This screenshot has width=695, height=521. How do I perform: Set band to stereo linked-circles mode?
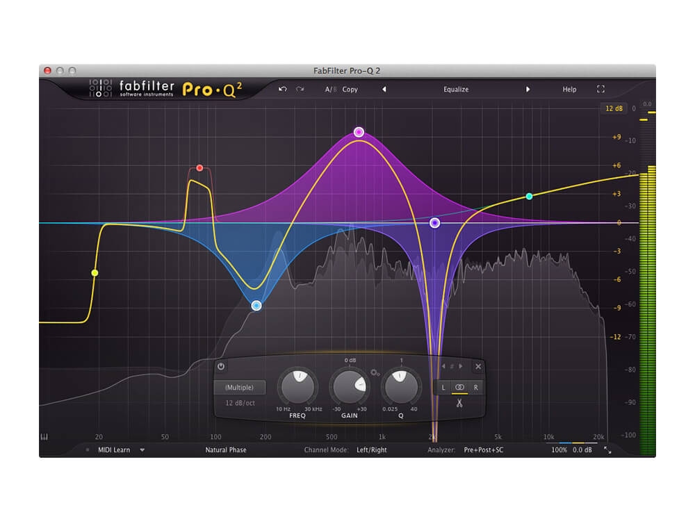pos(459,387)
